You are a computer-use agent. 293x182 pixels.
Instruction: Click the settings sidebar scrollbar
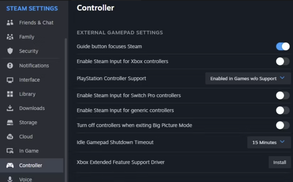pyautogui.click(x=66, y=110)
